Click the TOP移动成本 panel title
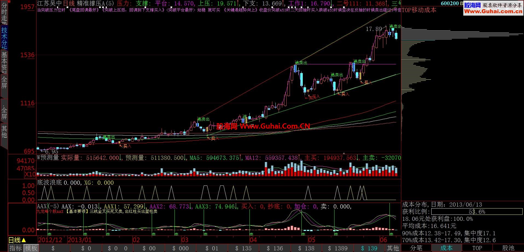The image size is (524, 252). (x=419, y=10)
